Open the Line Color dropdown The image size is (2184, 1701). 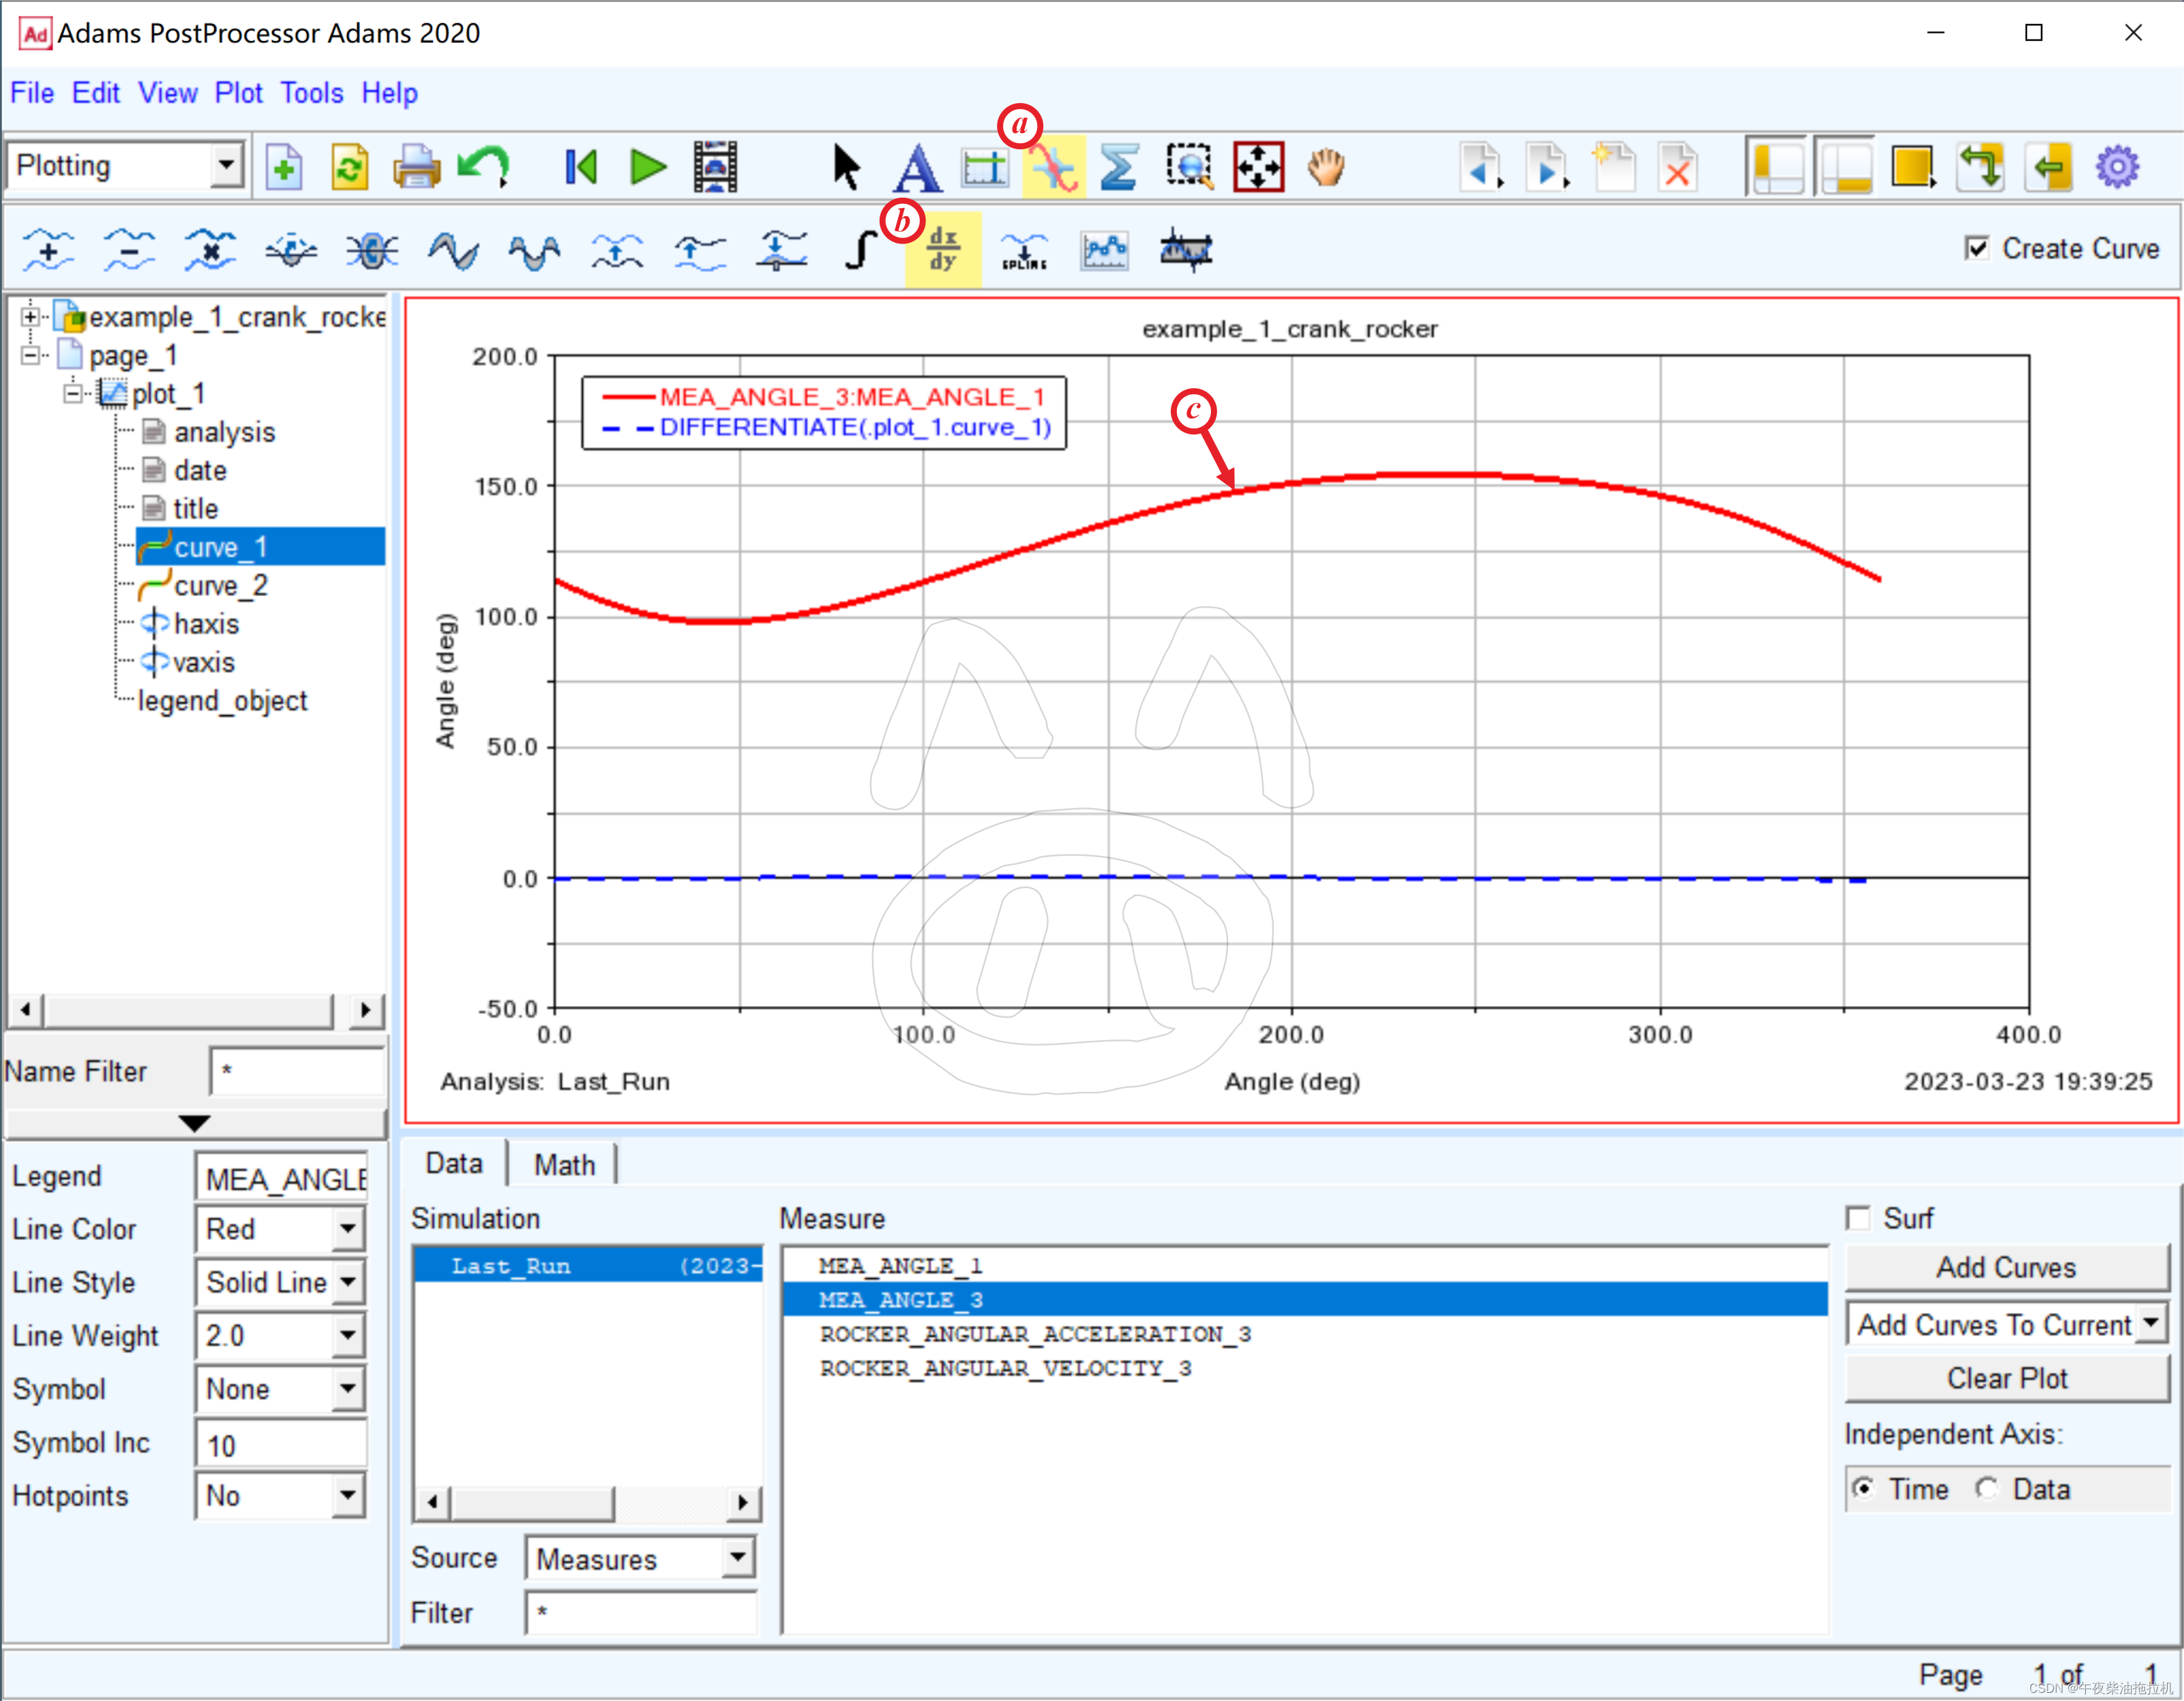(x=347, y=1229)
